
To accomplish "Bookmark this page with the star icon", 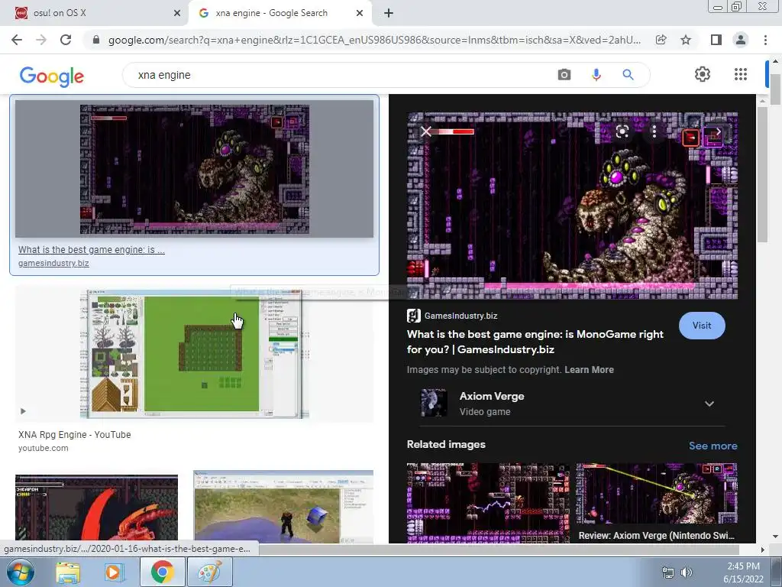I will click(x=686, y=40).
